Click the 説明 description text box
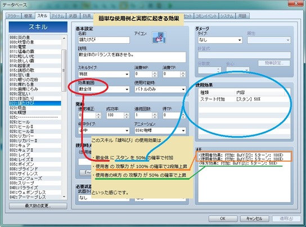This screenshot has height=227, width=306. [132, 57]
